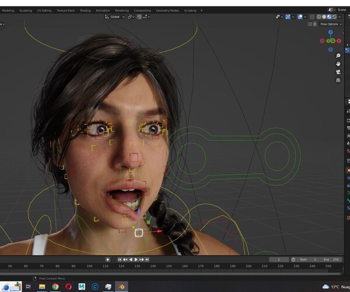This screenshot has width=350, height=292.
Task: Open Google Chrome from the taskbar
Action: [55, 286]
